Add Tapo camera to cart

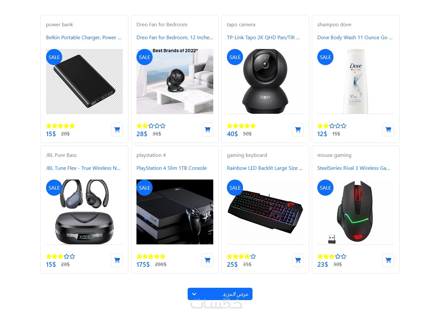tap(298, 130)
